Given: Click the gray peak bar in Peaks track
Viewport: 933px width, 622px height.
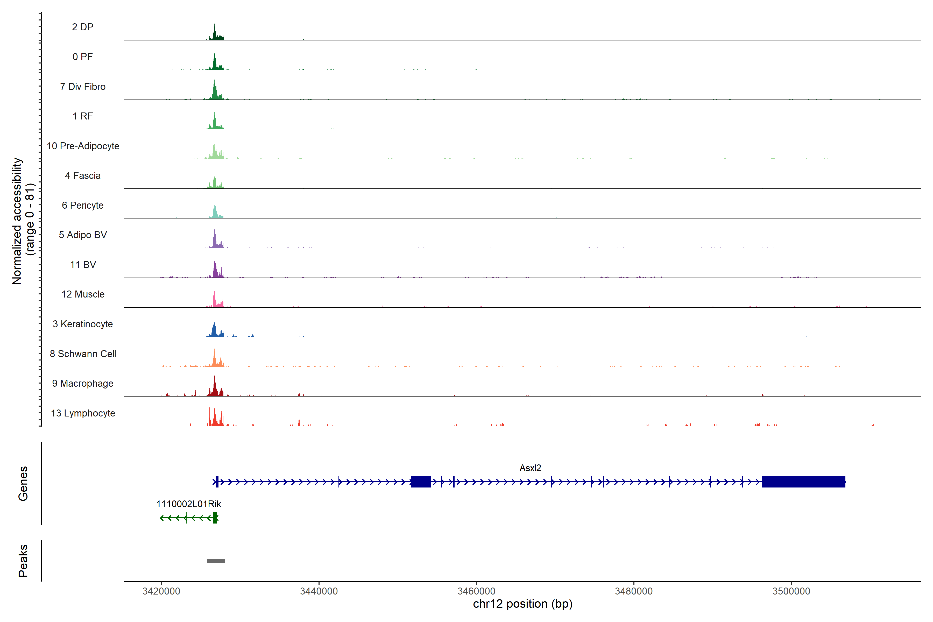Looking at the screenshot, I should [x=216, y=561].
